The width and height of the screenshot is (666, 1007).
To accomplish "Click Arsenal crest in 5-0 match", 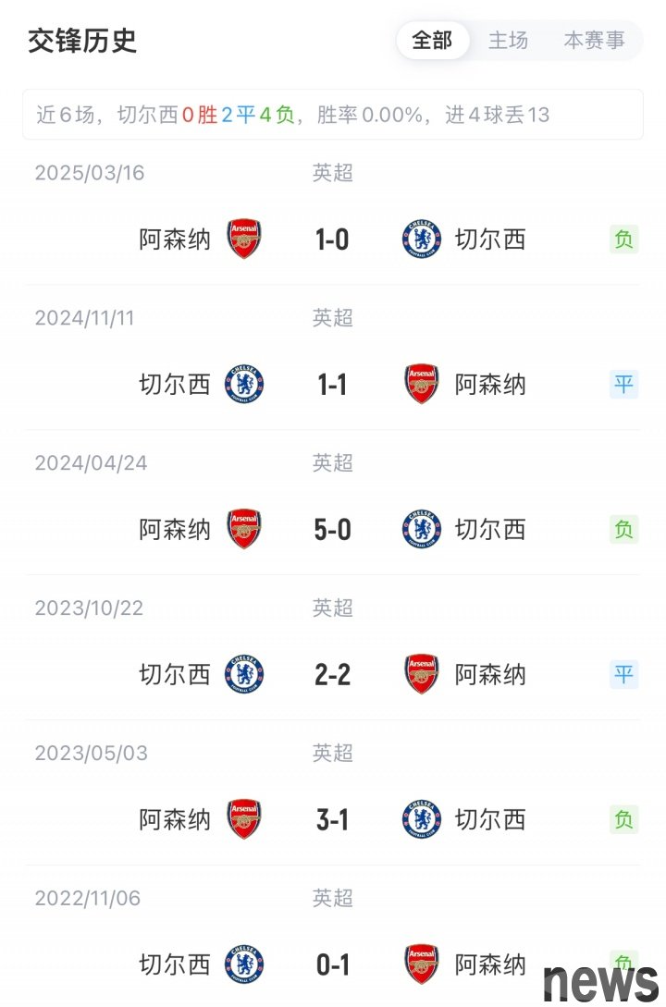I will point(244,529).
